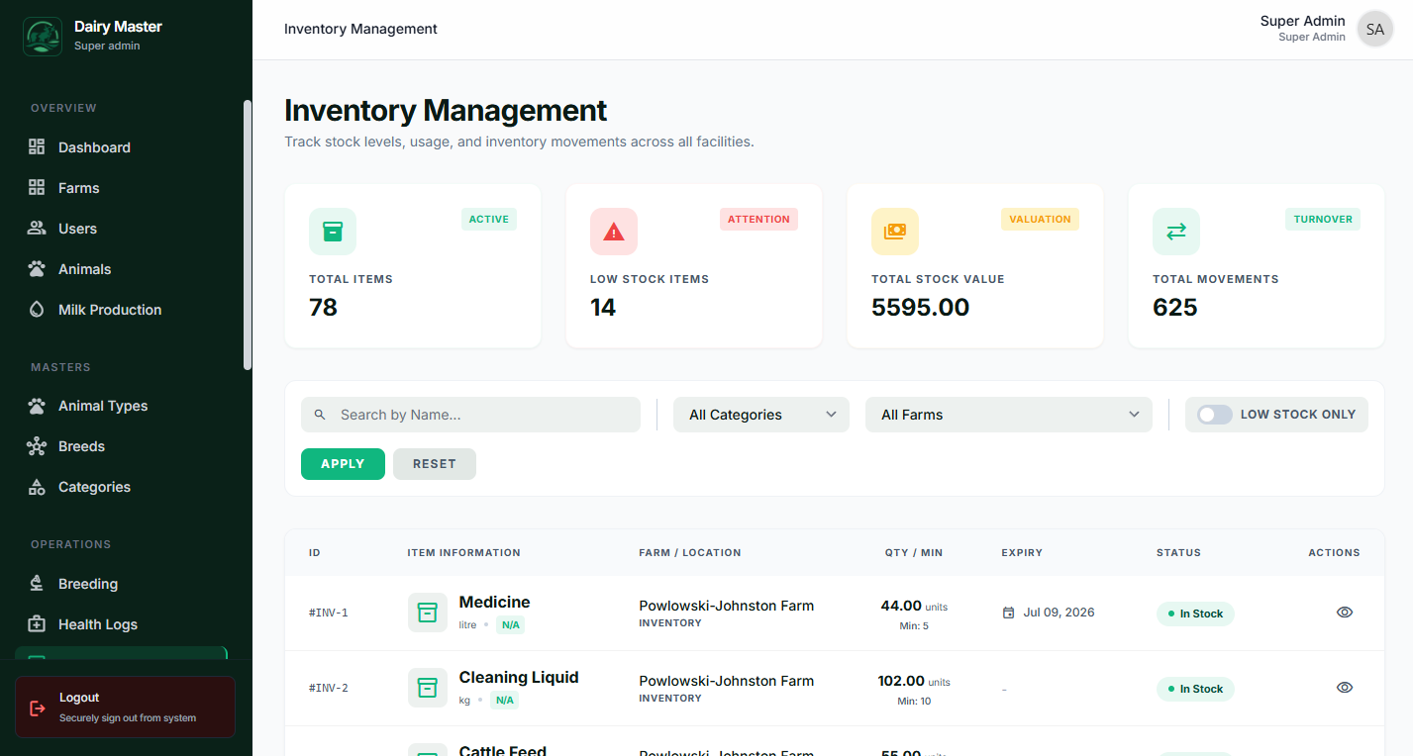Click the SA user avatar
1413x756 pixels.
pyautogui.click(x=1374, y=30)
